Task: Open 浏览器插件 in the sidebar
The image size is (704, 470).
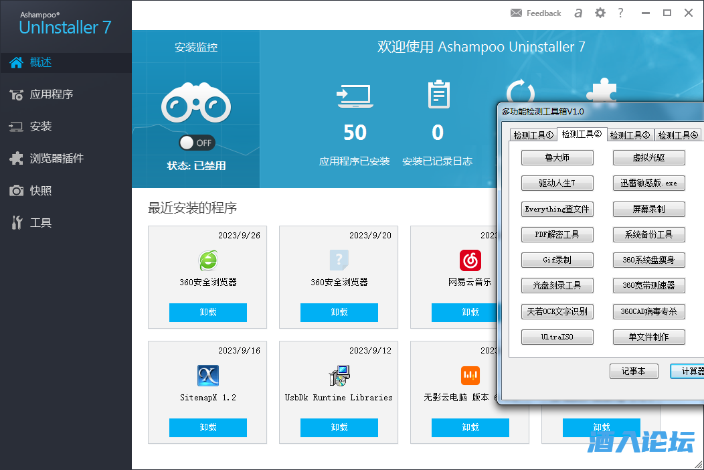Action: coord(57,159)
